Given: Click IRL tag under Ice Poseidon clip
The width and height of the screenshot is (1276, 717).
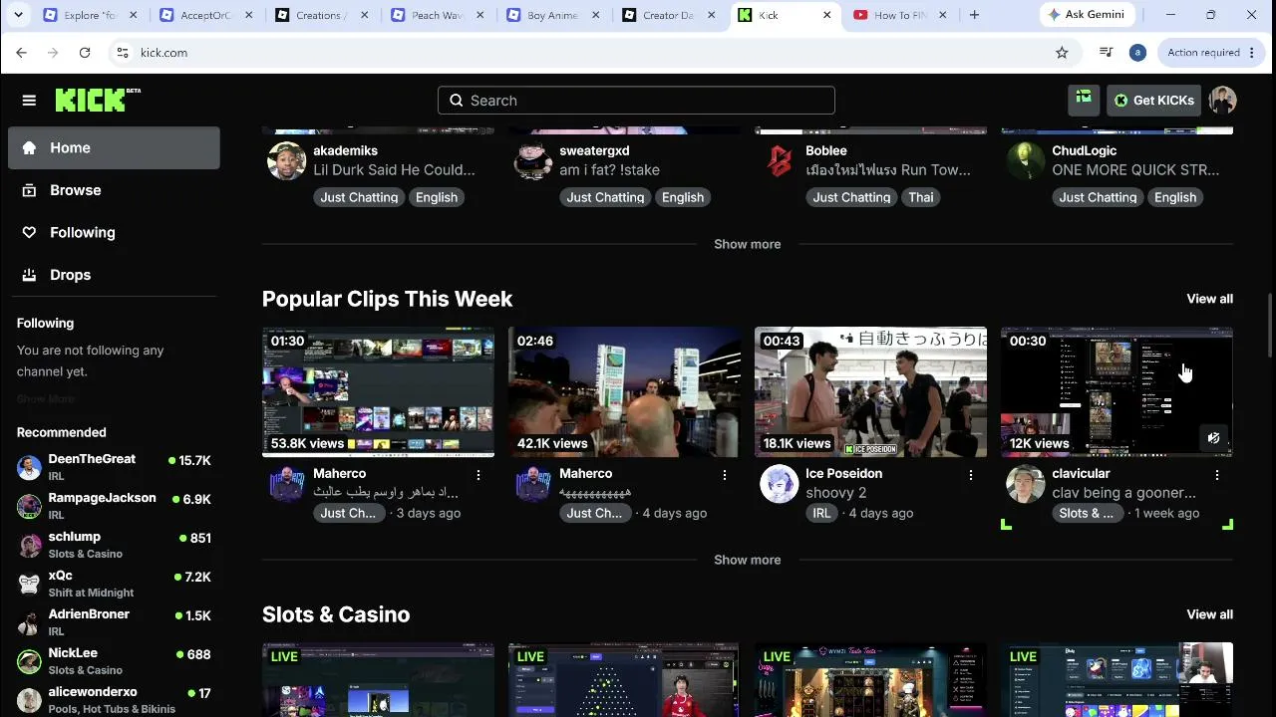Looking at the screenshot, I should click(x=821, y=513).
